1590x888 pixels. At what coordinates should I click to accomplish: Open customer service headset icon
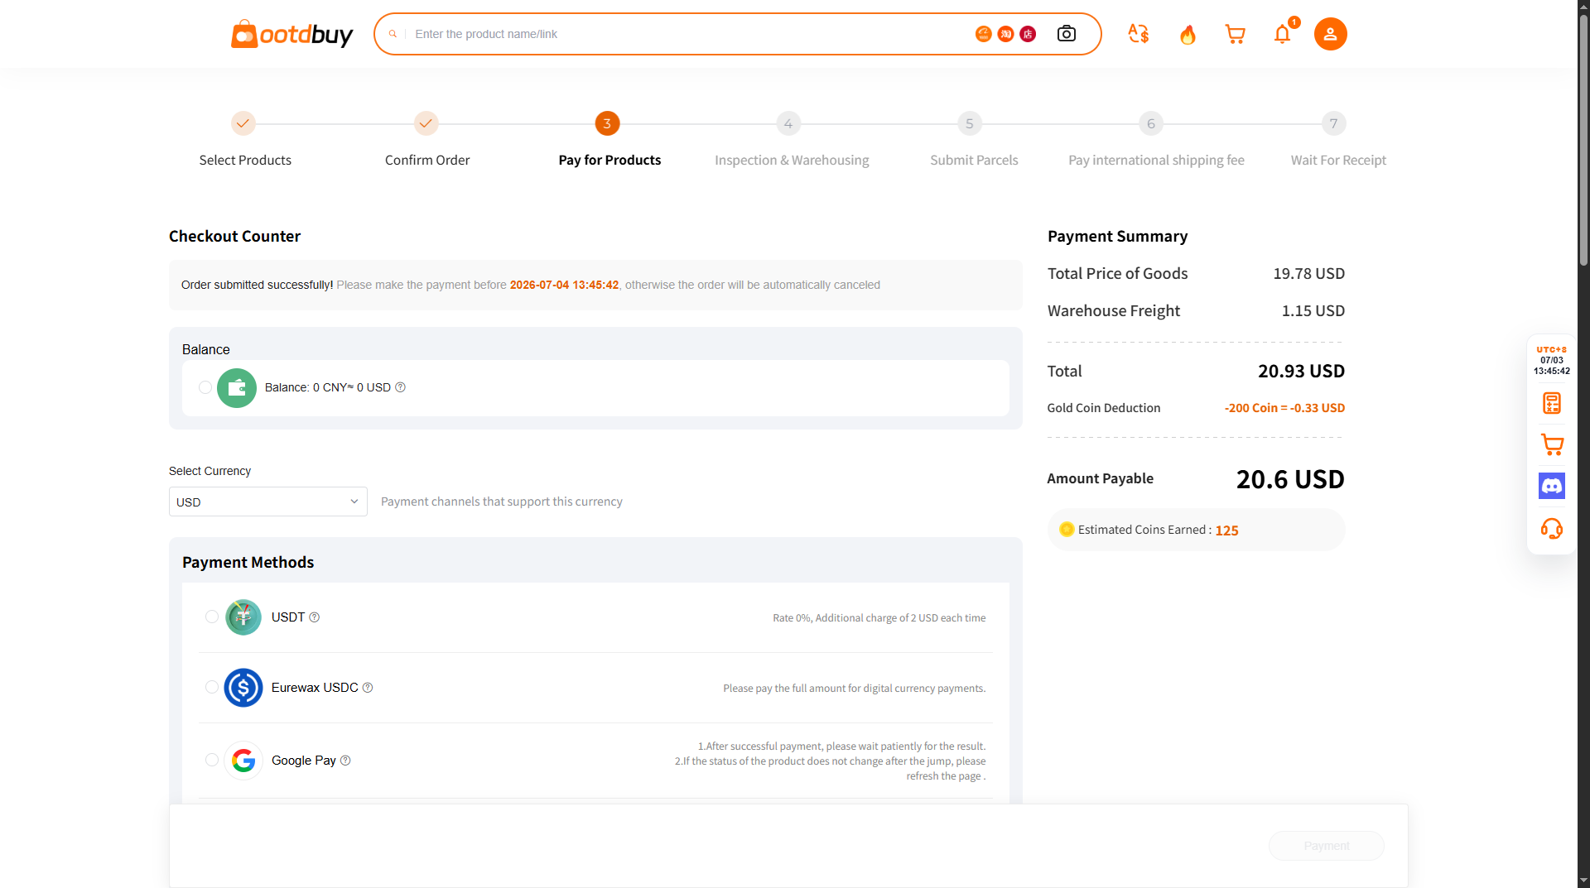click(x=1552, y=528)
